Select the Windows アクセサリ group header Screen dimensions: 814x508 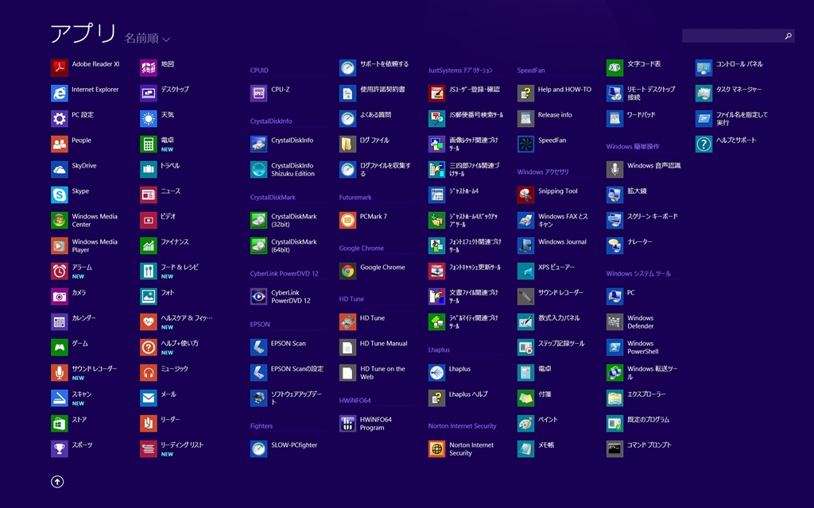(x=543, y=172)
